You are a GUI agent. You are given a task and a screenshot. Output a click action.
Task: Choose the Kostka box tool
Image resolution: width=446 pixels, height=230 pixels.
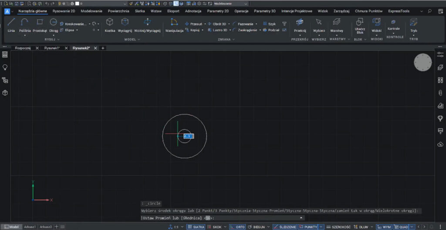pyautogui.click(x=110, y=25)
